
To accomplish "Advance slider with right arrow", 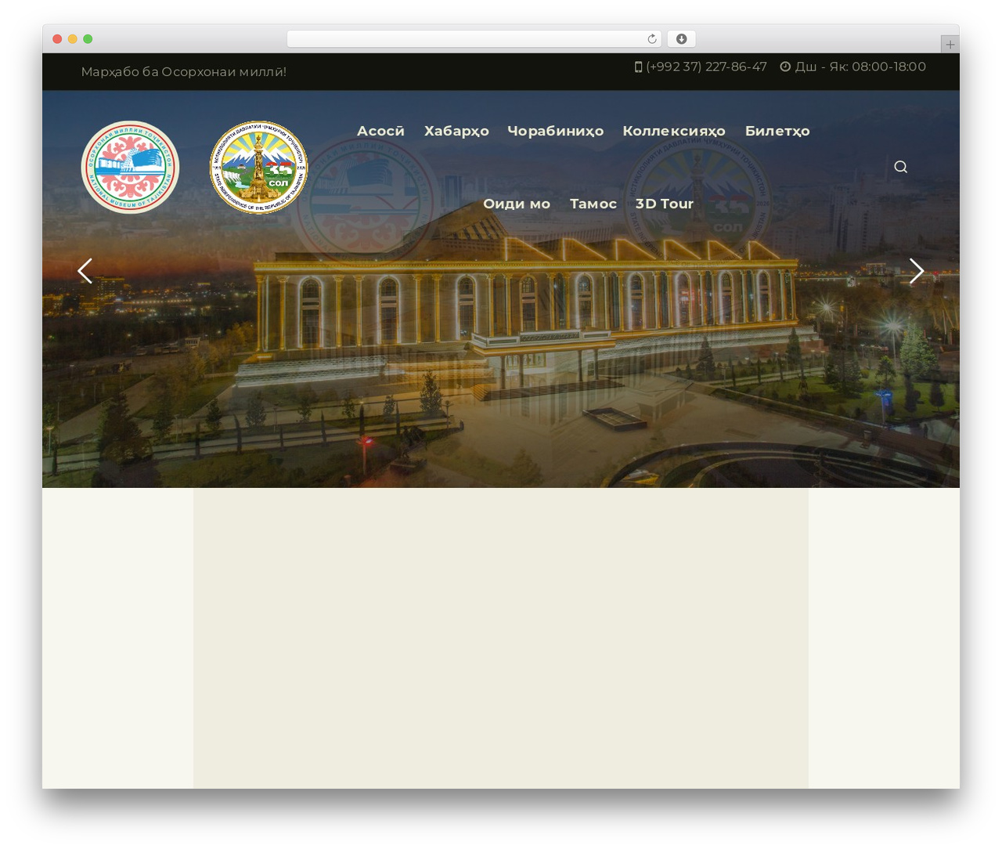I will pos(917,271).
